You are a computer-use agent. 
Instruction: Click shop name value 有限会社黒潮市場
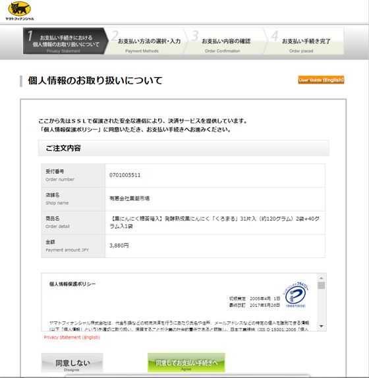[129, 199]
